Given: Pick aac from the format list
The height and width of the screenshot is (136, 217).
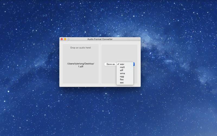Looking at the screenshot, I should point(125,82).
